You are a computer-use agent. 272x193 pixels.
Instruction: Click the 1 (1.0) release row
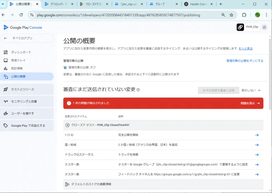(163, 135)
